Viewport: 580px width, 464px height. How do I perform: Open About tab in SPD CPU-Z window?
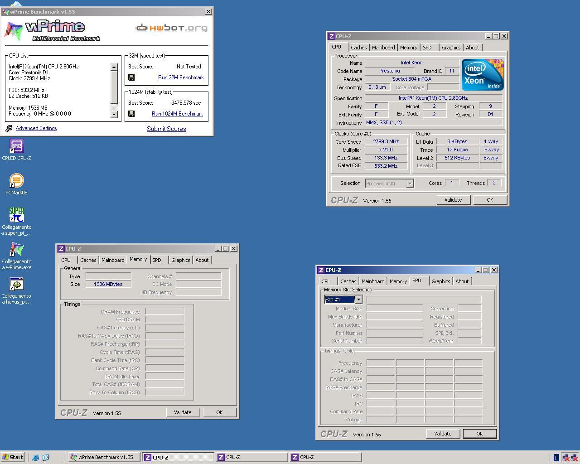pos(462,281)
